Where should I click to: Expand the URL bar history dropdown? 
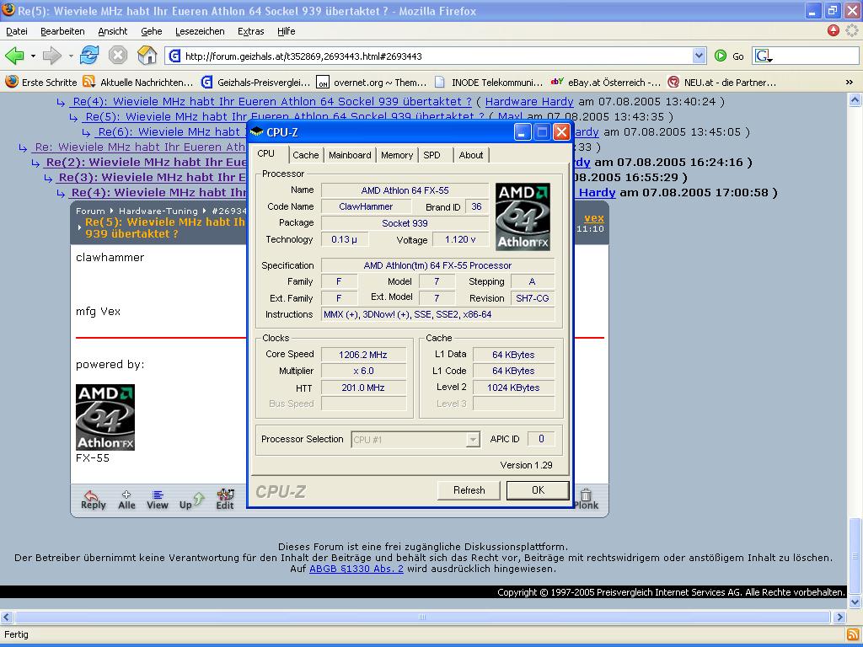pyautogui.click(x=699, y=56)
